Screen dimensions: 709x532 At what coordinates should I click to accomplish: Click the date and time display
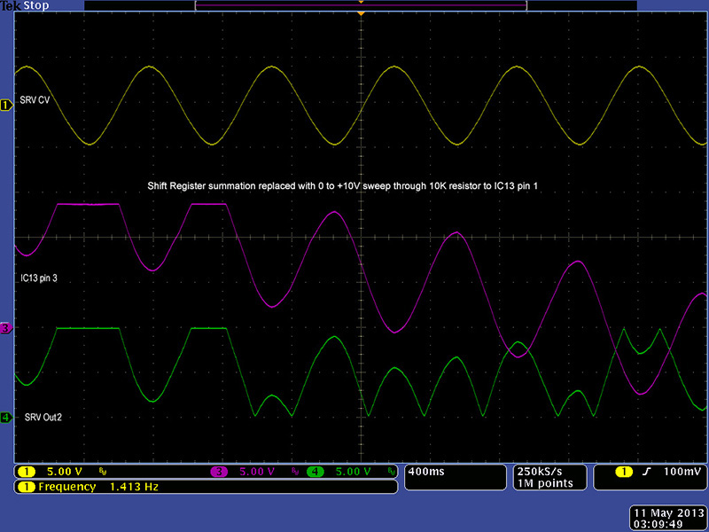pos(666,518)
